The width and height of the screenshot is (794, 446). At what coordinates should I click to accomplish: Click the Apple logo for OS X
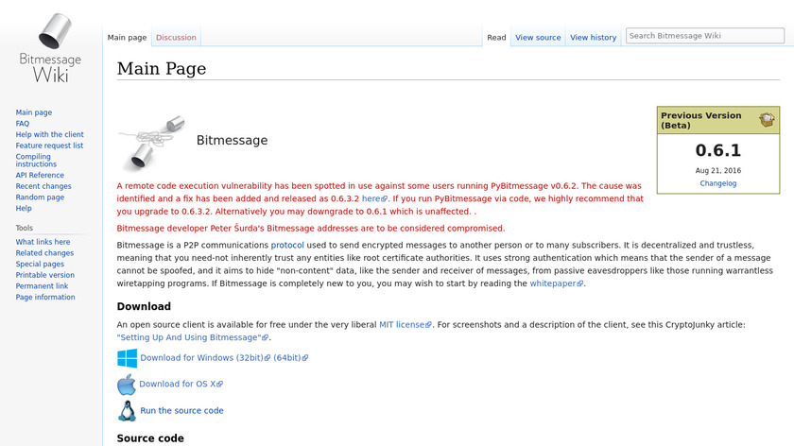(x=127, y=385)
